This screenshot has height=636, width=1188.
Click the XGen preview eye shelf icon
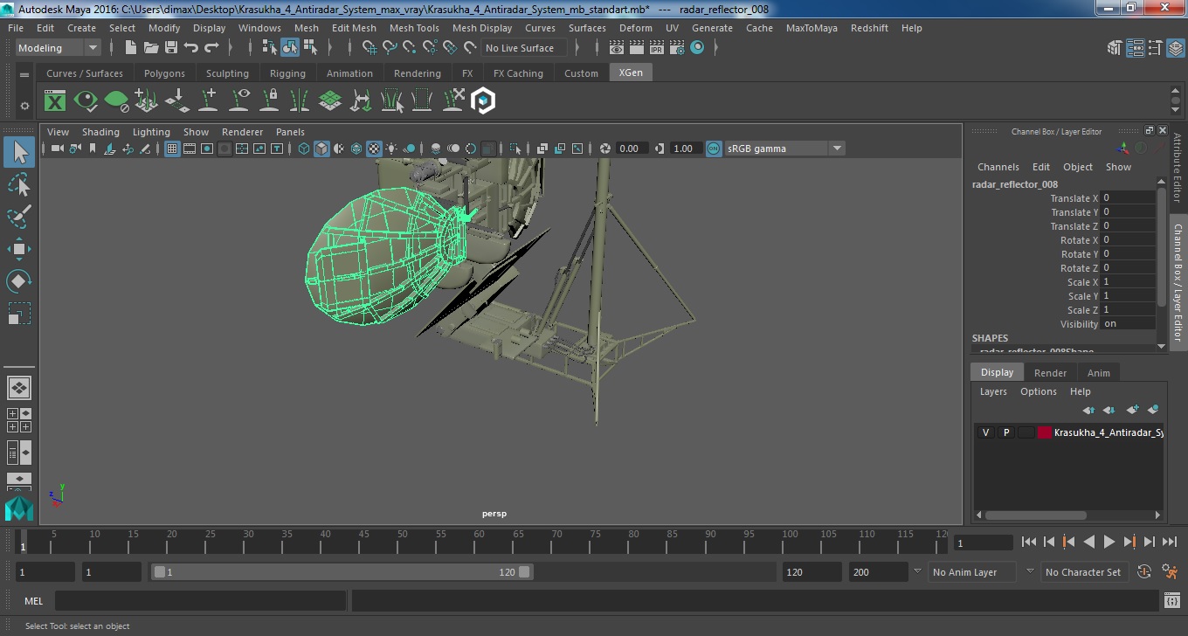coord(86,101)
